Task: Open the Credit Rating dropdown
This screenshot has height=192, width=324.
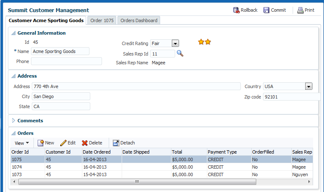Action: [175, 43]
